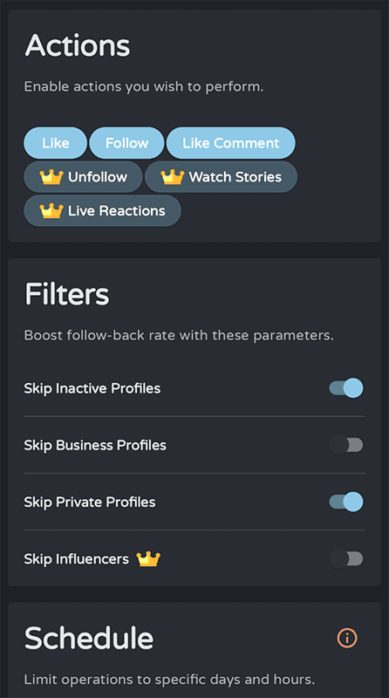Enable the Watch Stories action
Viewport: 389px width, 698px height.
click(x=222, y=177)
